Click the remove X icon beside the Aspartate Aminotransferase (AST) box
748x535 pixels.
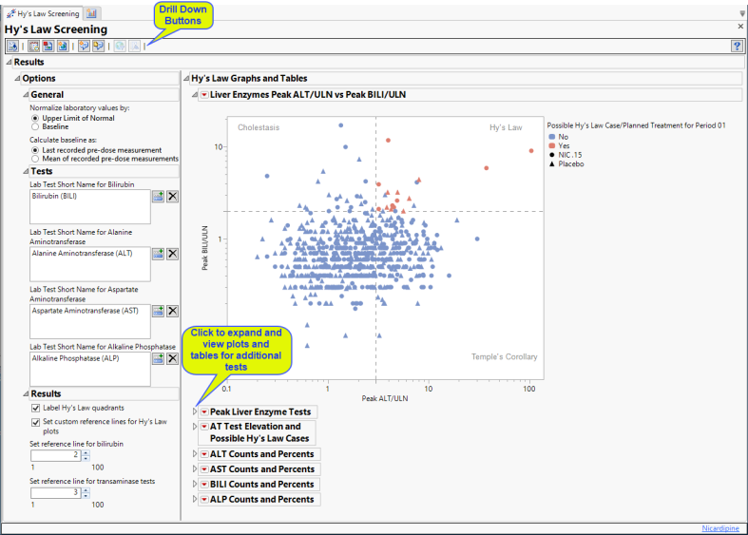tap(173, 311)
